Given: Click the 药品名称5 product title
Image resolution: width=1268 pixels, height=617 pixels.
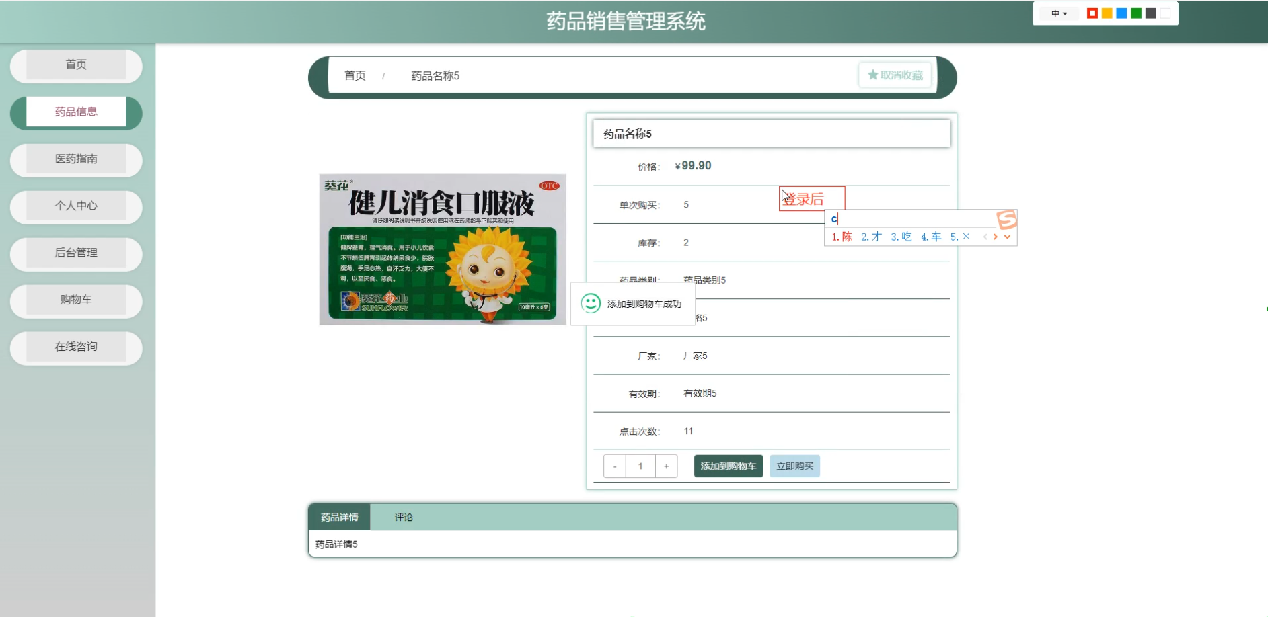Looking at the screenshot, I should pyautogui.click(x=628, y=134).
